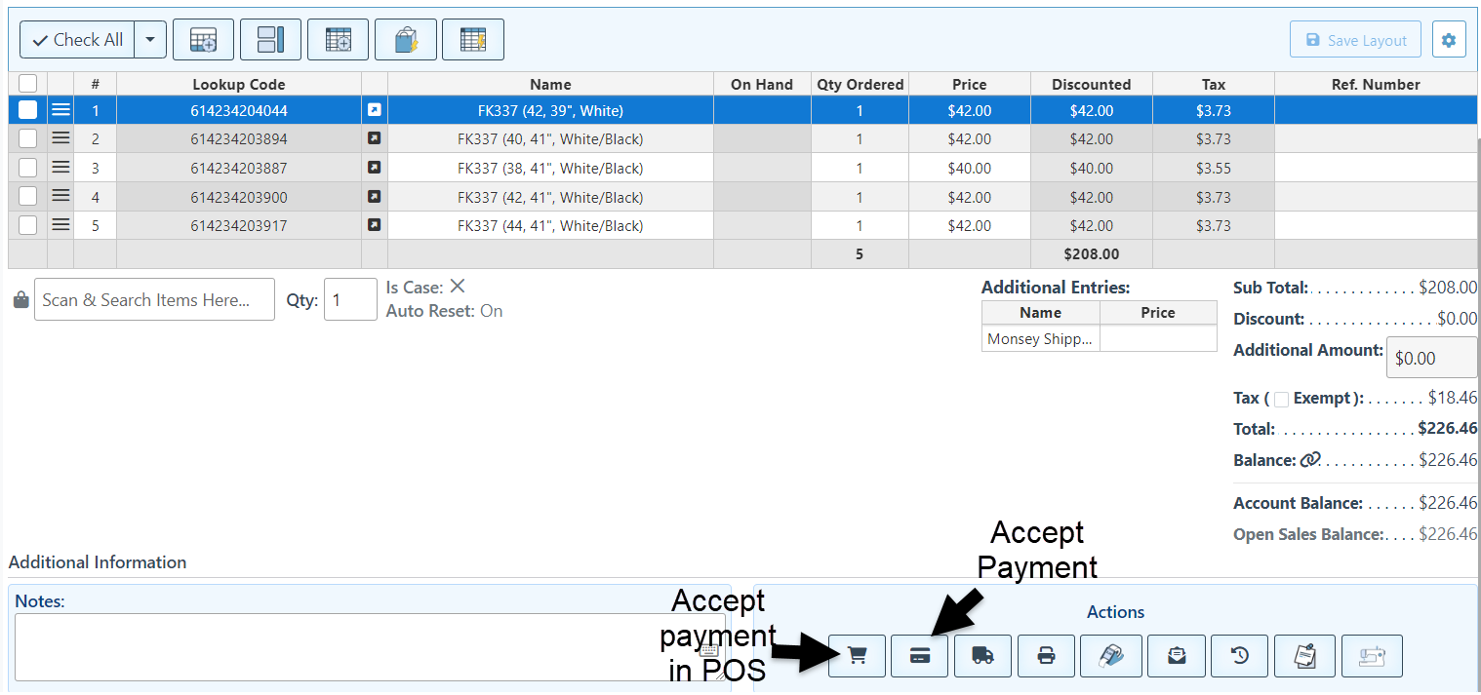Click the printer icon in Actions
The width and height of the screenshot is (1481, 695).
pyautogui.click(x=1046, y=656)
